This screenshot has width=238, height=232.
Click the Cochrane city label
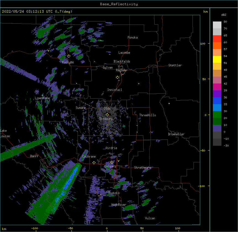(89, 157)
